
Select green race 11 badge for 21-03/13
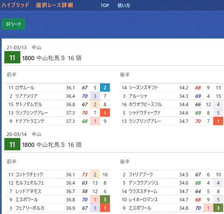click(12, 57)
